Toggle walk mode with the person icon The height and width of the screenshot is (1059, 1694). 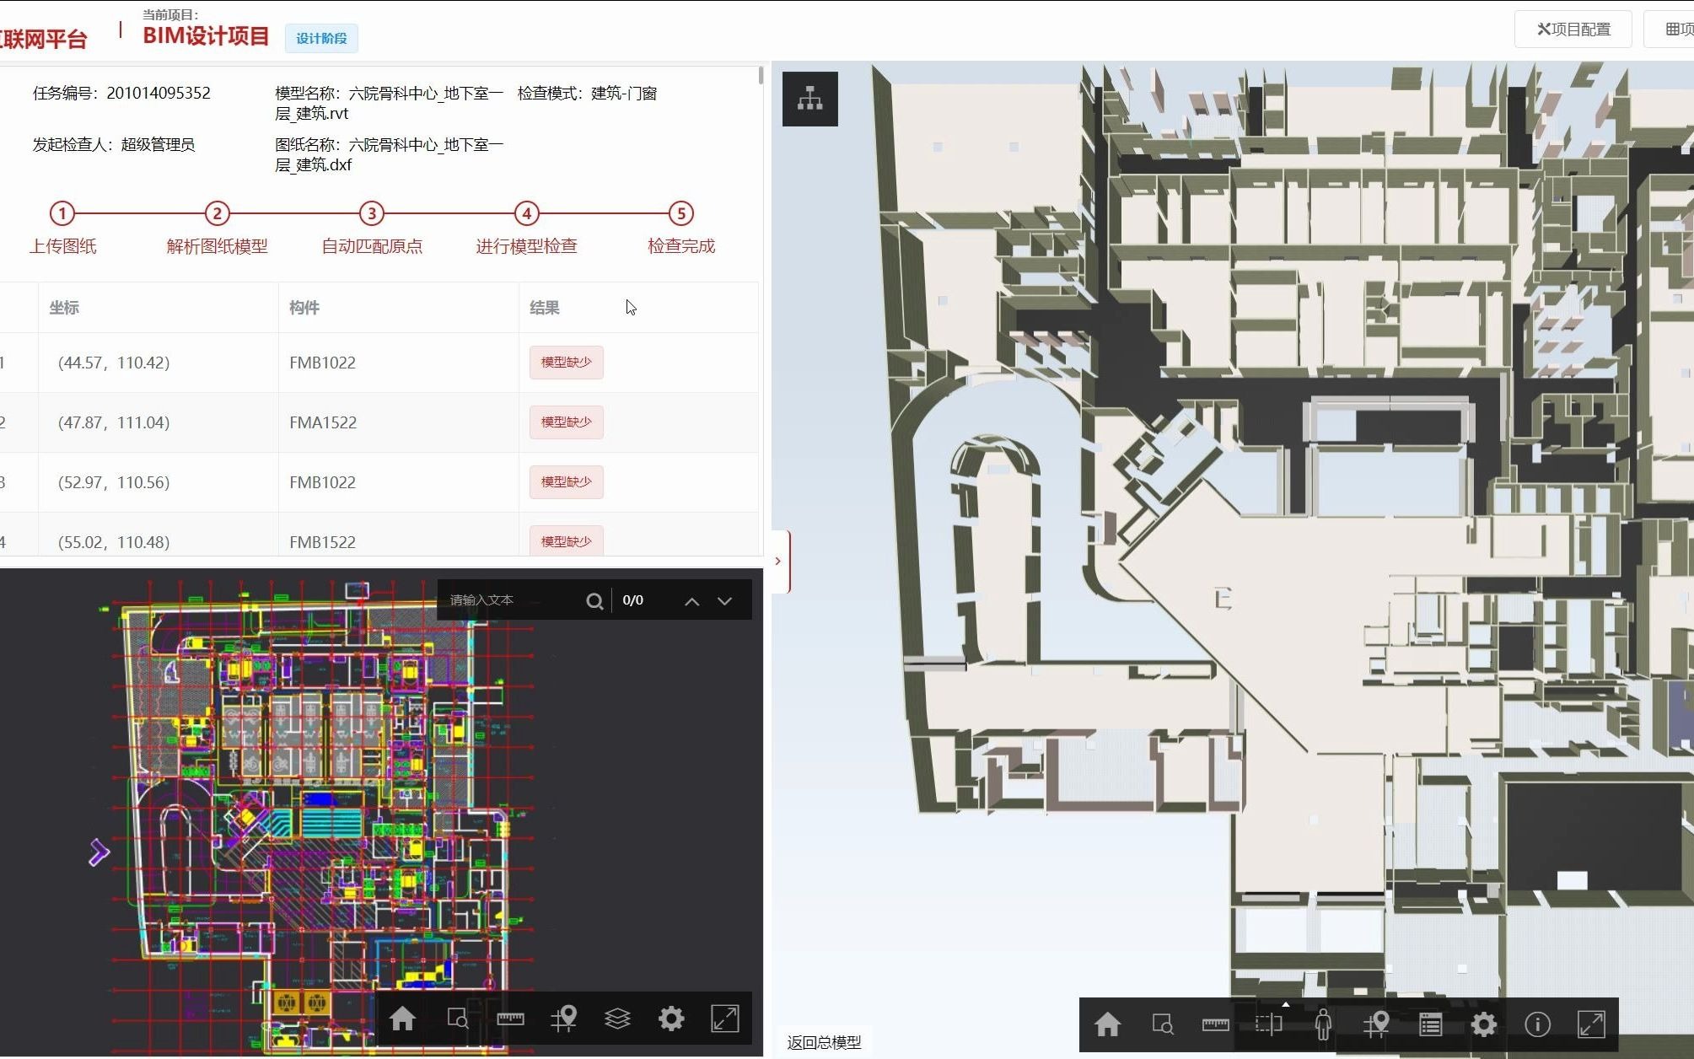[x=1323, y=1024]
